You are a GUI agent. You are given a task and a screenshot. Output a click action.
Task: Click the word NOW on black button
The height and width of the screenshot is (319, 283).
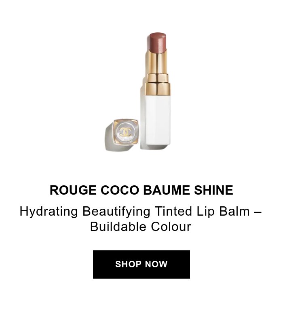(x=156, y=264)
